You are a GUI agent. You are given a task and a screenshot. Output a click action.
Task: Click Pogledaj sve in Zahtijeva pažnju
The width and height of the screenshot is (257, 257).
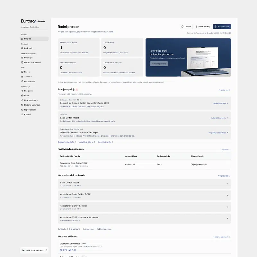(x=224, y=90)
